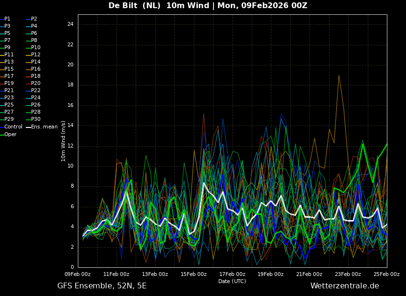Click the 25Feb 00z x-axis label
The height and width of the screenshot is (296, 406).
click(386, 274)
